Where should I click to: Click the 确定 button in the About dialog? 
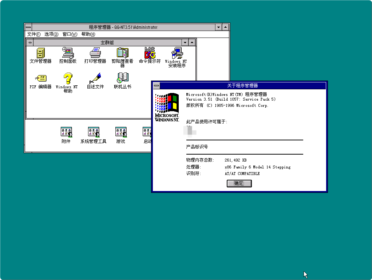[239, 183]
